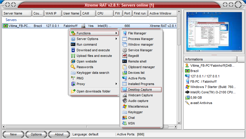Select the Vitima_FB-PC server row
Screen dimensions: 246x139
(x=89, y=26)
